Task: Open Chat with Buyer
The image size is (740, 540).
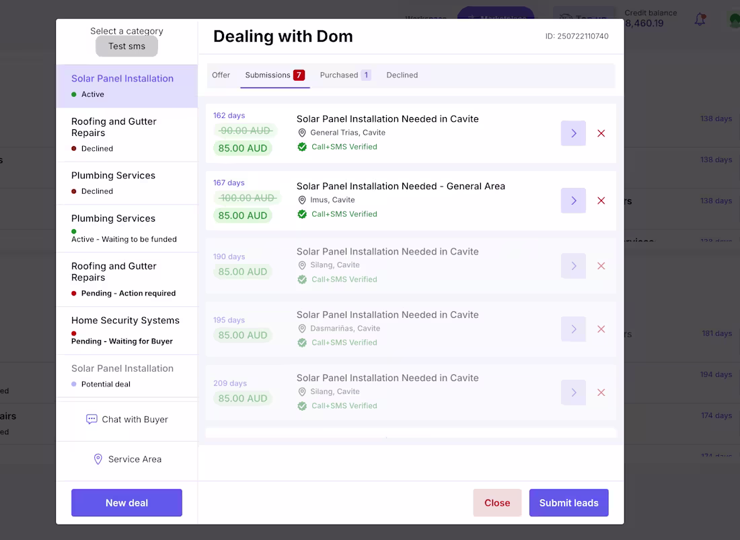Action: 126,419
